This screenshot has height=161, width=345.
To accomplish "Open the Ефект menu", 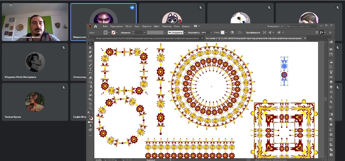I will 156,26.
